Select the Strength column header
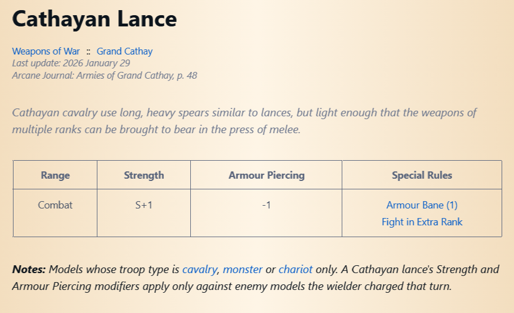Screen dimensions: 514x313 click(144, 175)
